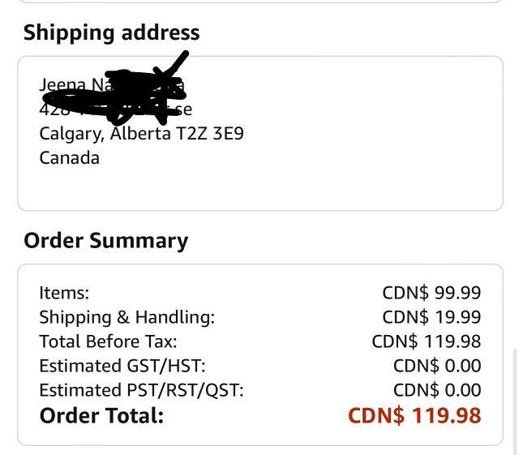Click the red CDN$ 119.98 order total
This screenshot has width=519, height=455.
pyautogui.click(x=414, y=415)
